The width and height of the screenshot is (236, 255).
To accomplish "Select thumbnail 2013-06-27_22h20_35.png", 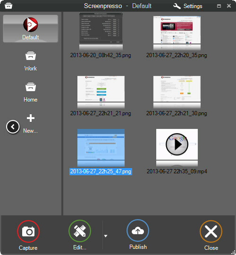I will (177, 33).
